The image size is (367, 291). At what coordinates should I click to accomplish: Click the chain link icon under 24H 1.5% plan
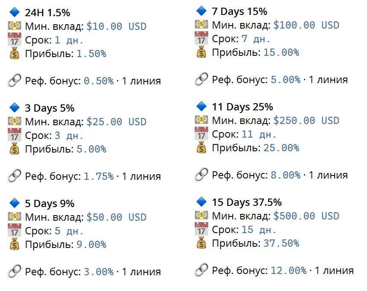(15, 81)
